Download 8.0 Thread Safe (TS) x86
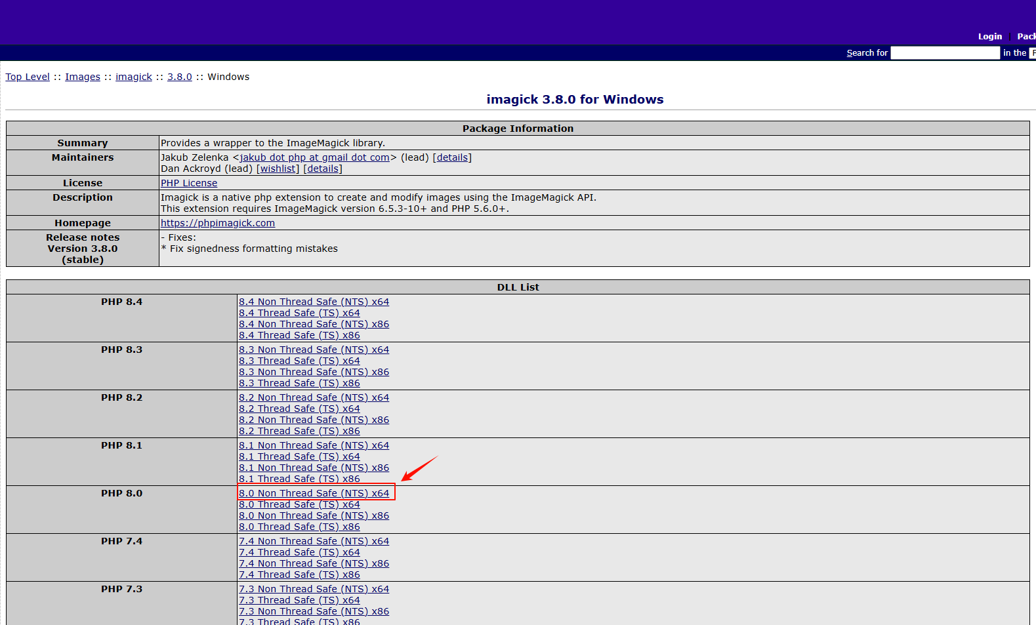This screenshot has width=1036, height=625. point(299,527)
